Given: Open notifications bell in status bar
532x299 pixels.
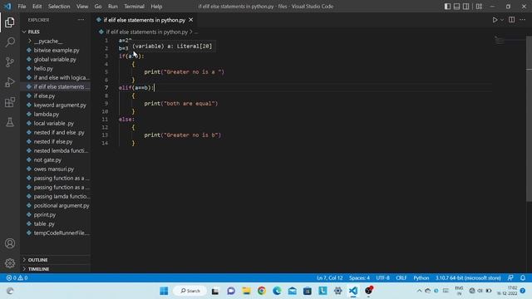Looking at the screenshot, I should click(x=523, y=278).
